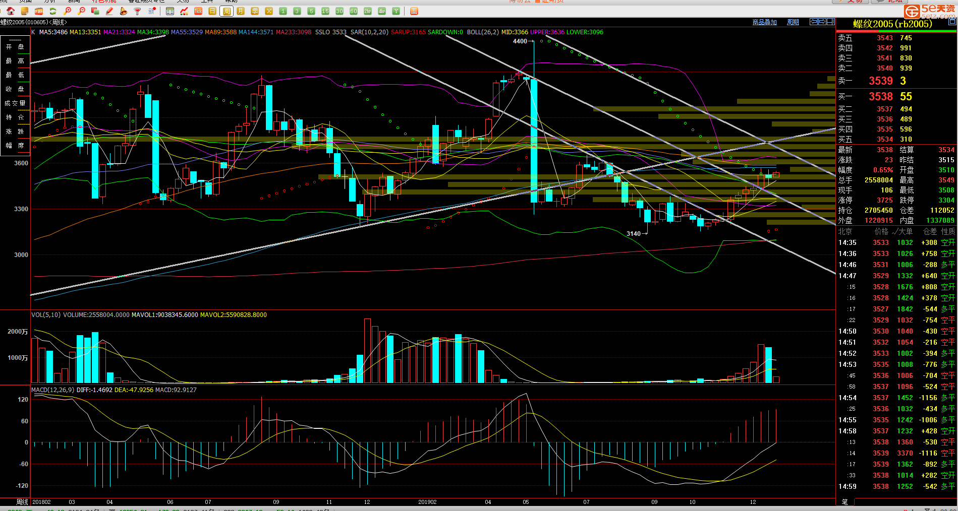Screen dimensions: 958x511
Task: Select the 60-minute period
Action: tap(354, 11)
